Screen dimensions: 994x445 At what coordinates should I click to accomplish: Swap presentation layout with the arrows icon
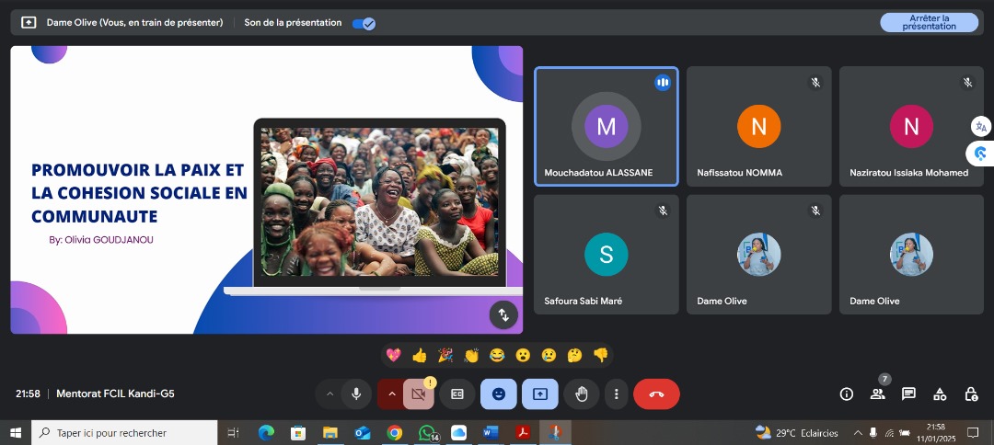coord(503,314)
